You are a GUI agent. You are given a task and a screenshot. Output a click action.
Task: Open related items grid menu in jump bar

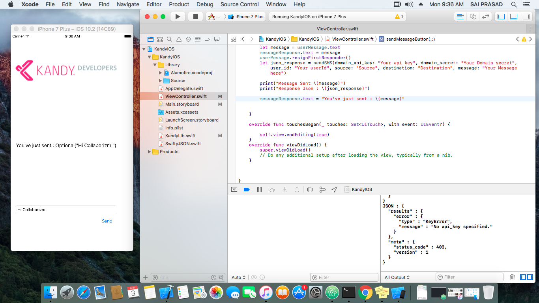pos(233,39)
